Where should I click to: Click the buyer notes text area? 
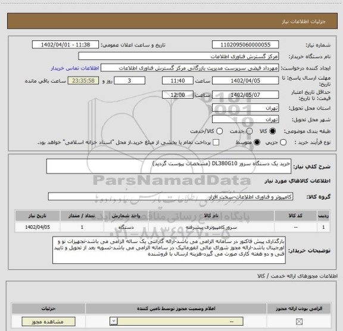click(169, 250)
